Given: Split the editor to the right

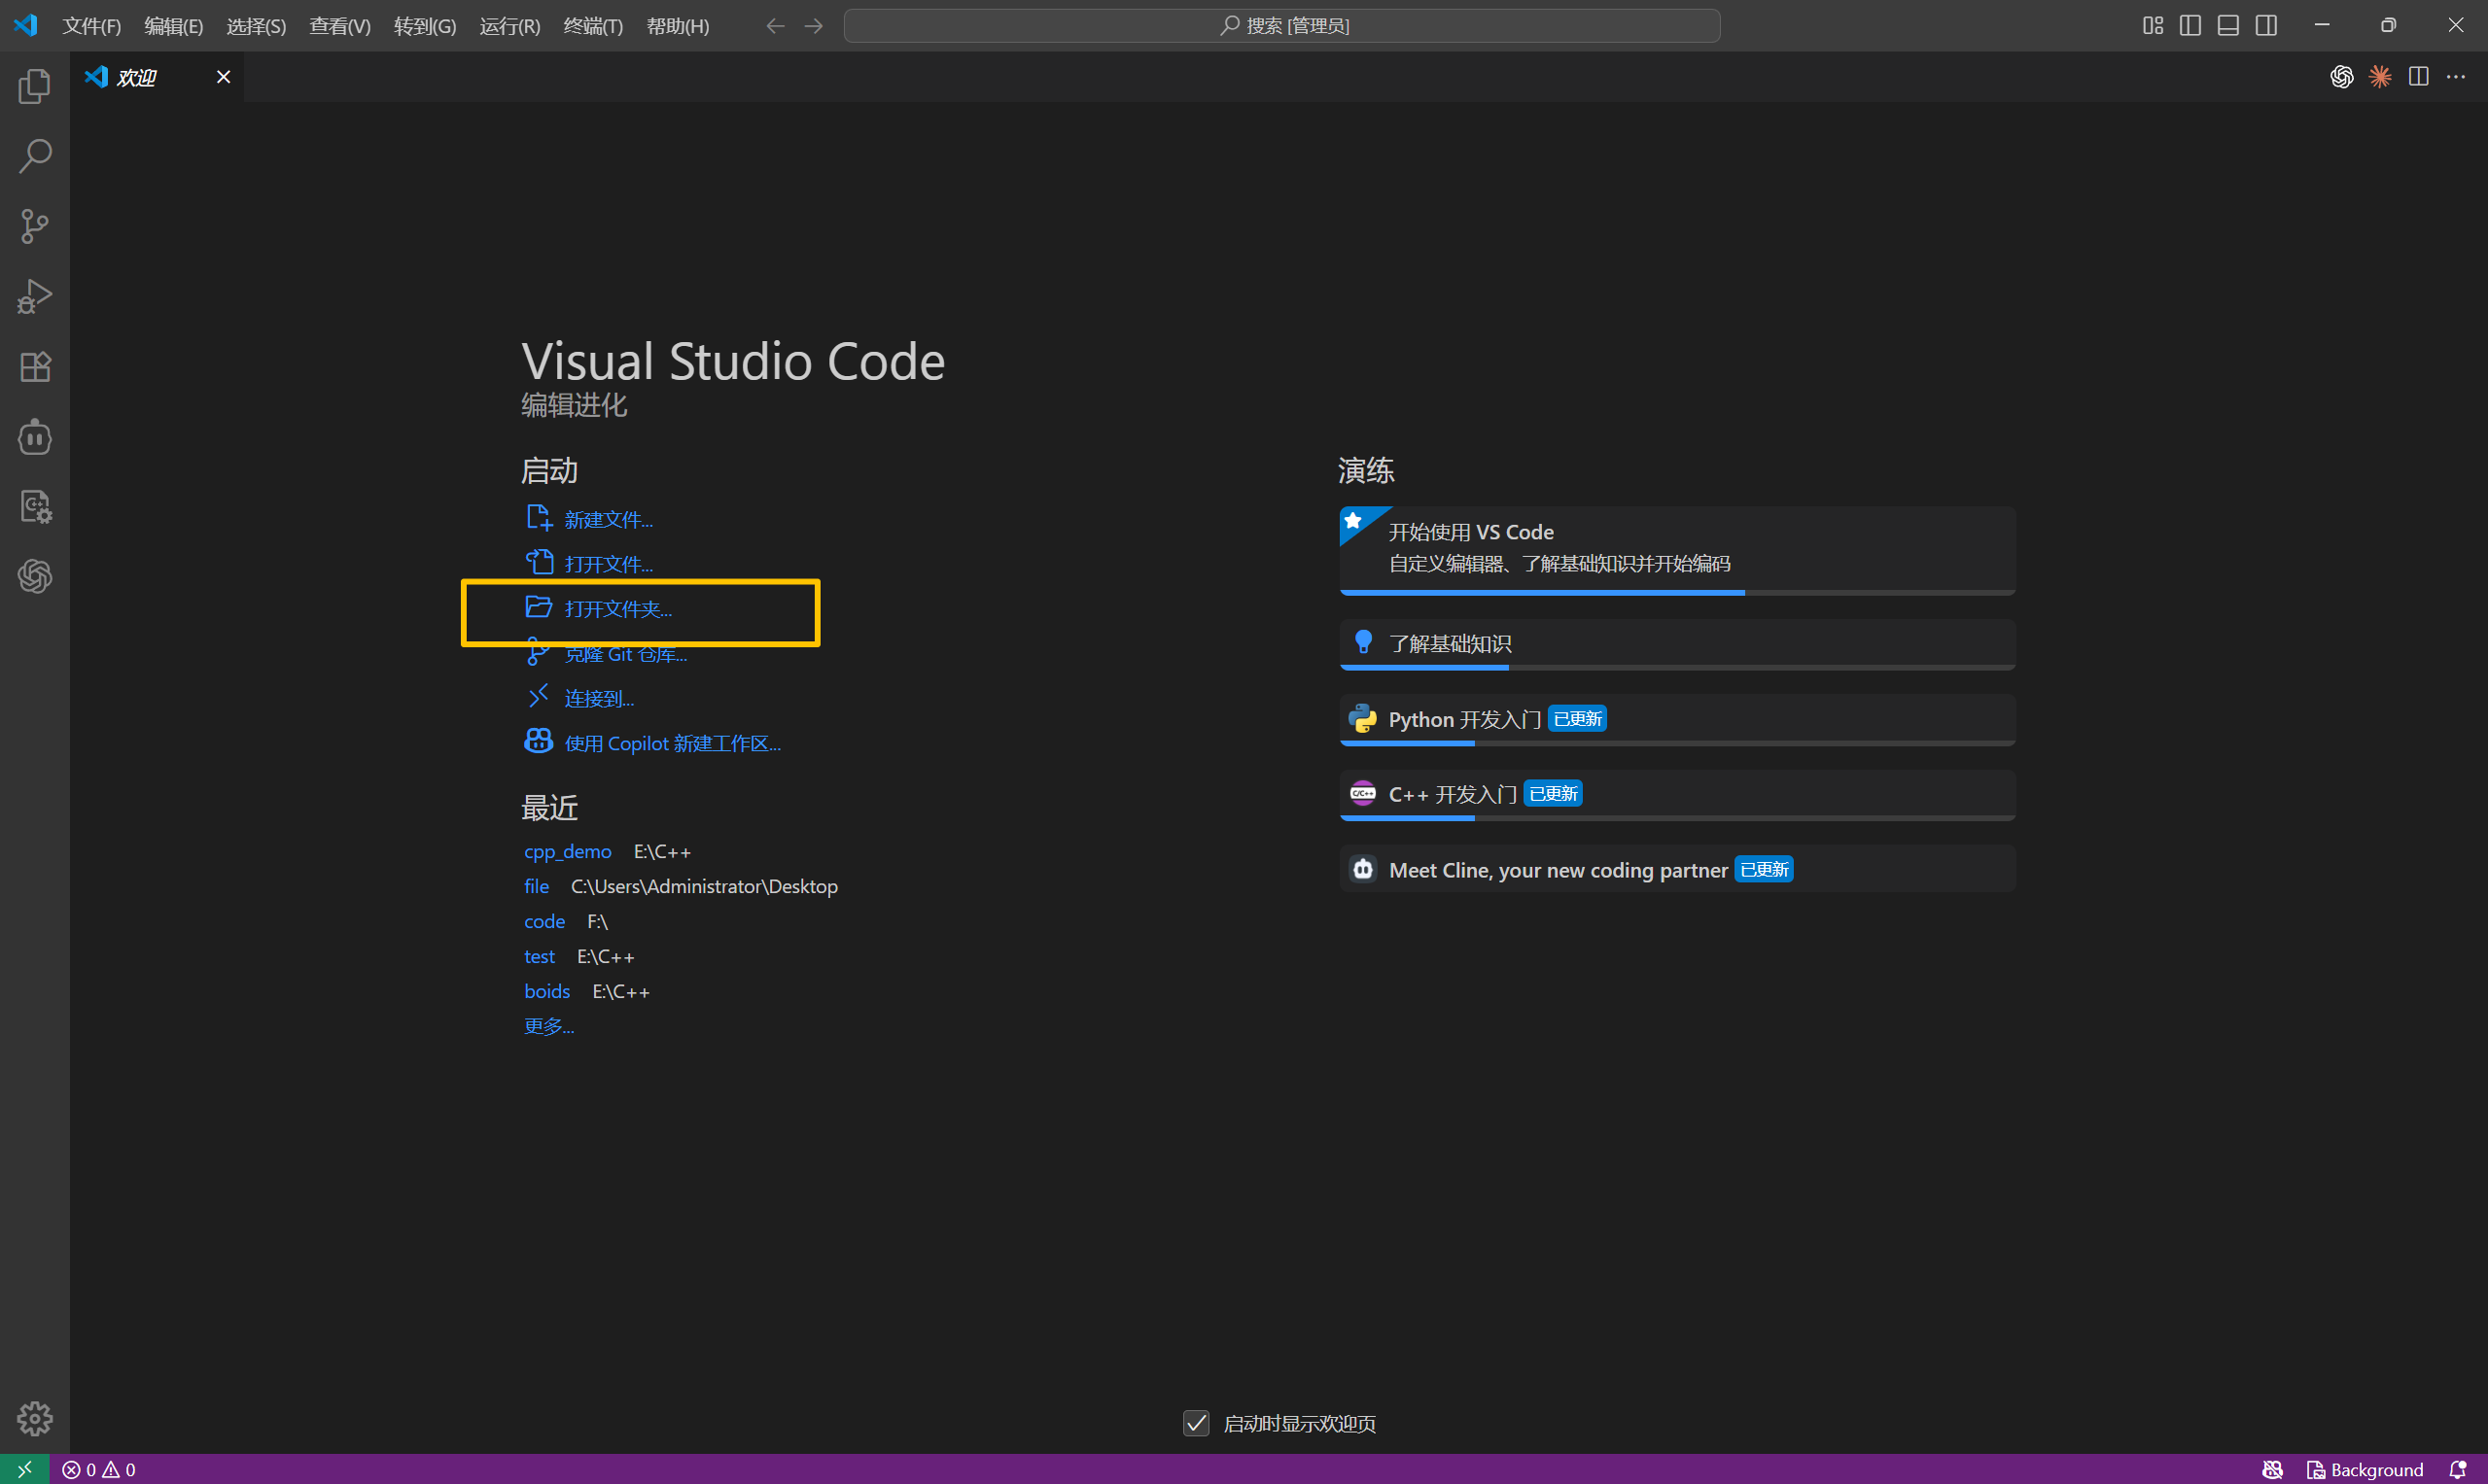Looking at the screenshot, I should click(2419, 77).
